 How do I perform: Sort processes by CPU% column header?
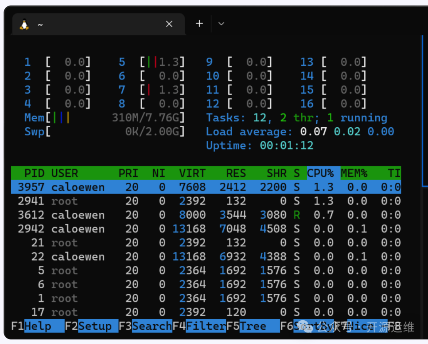(x=320, y=173)
